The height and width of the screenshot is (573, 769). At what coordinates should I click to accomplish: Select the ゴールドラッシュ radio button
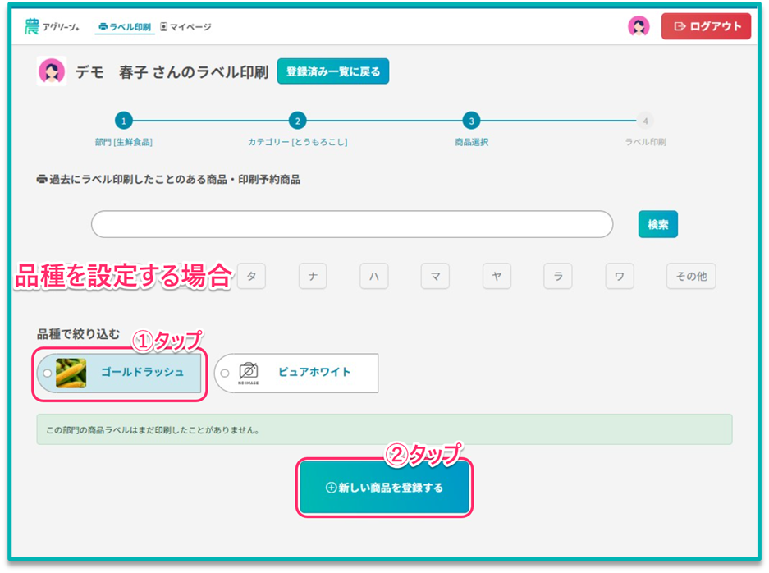(x=47, y=374)
